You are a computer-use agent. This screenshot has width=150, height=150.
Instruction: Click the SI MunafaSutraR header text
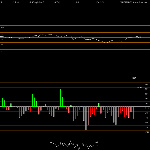(x=37, y=2)
